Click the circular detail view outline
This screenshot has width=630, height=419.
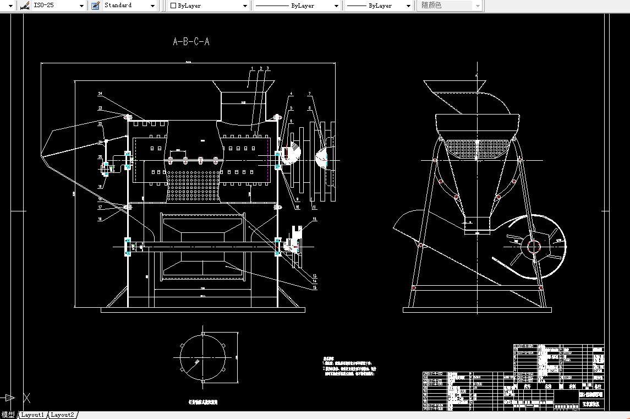[203, 357]
